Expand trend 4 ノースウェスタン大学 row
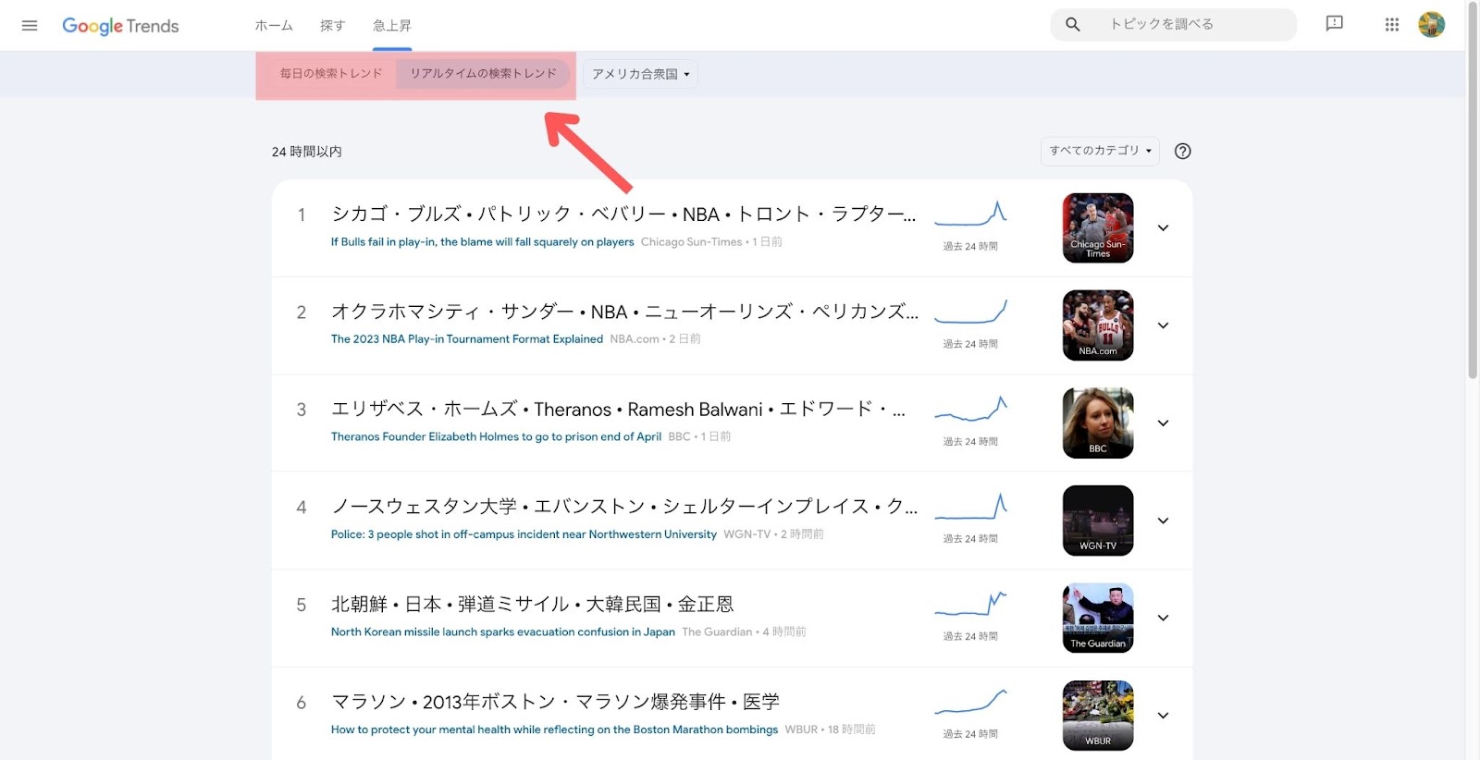 pos(1164,521)
